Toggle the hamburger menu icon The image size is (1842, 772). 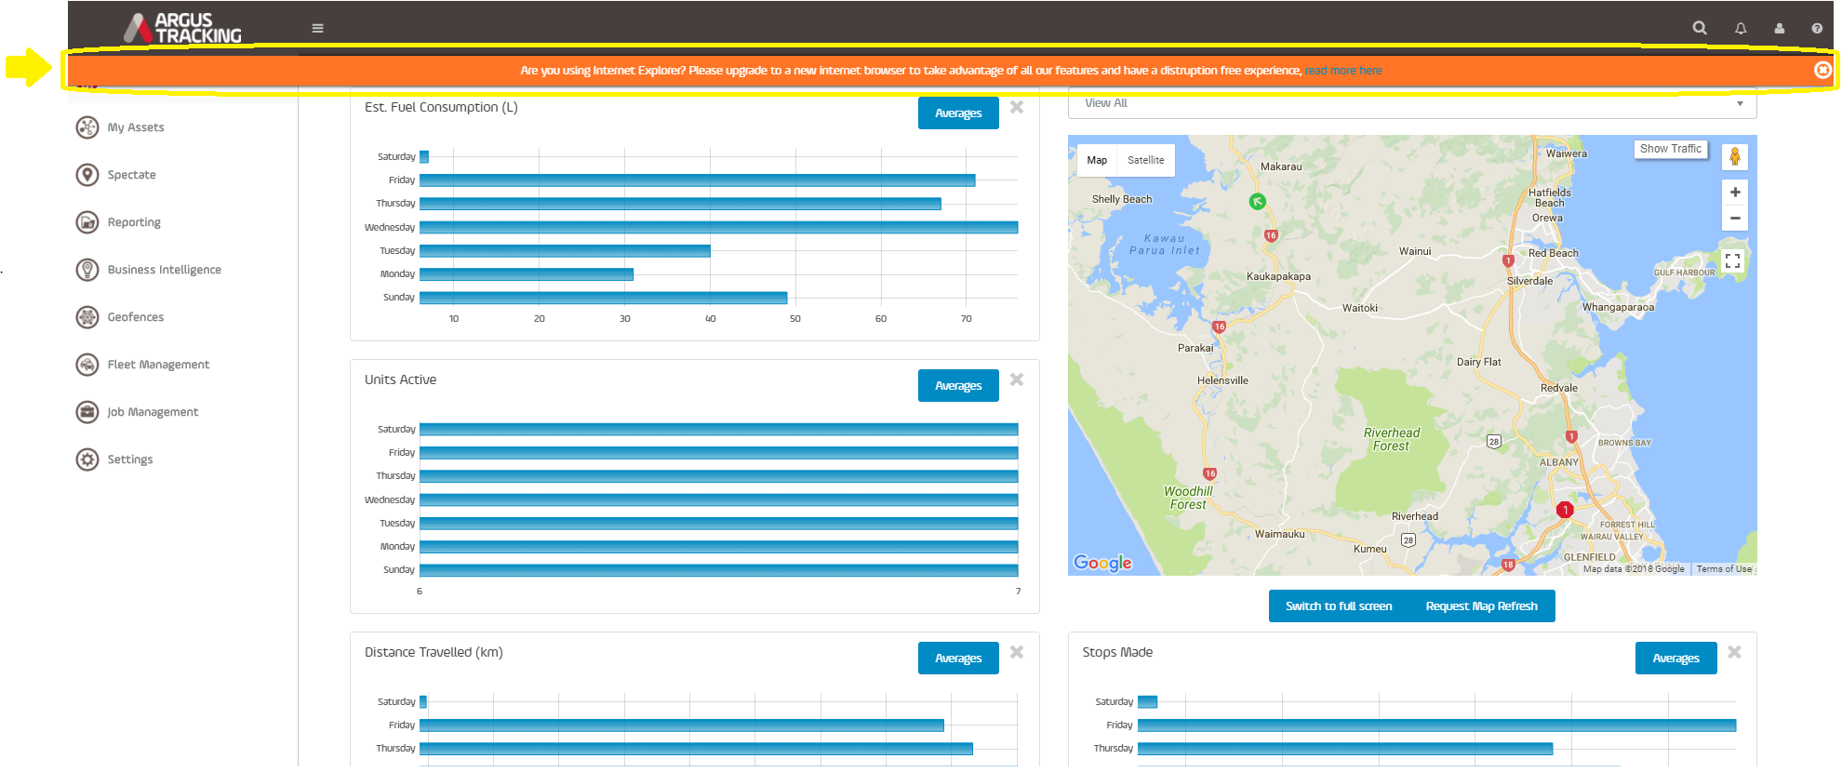click(x=317, y=28)
